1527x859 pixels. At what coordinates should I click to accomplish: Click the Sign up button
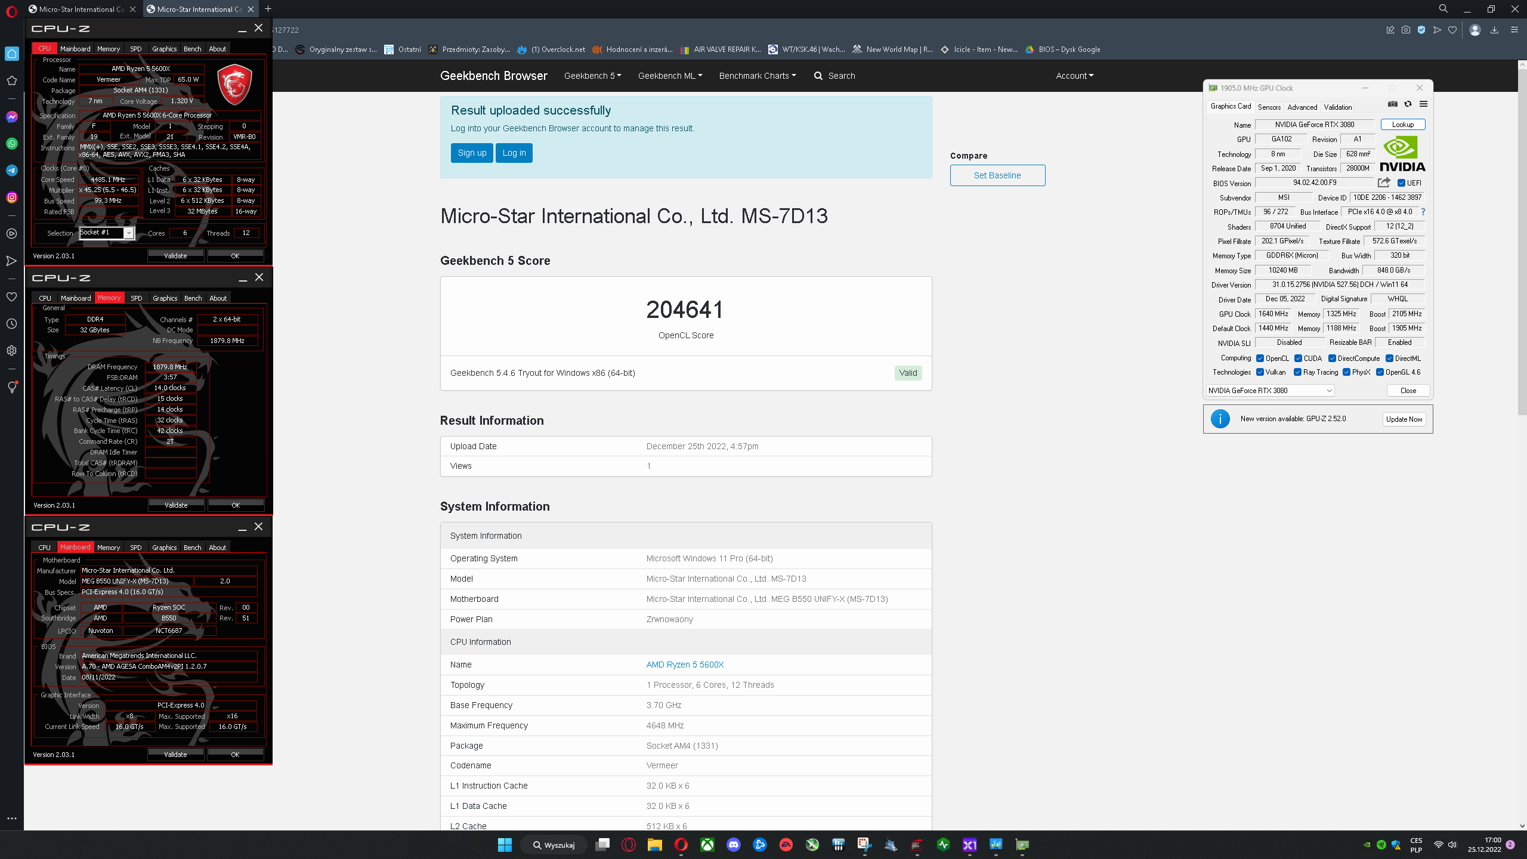(x=472, y=153)
